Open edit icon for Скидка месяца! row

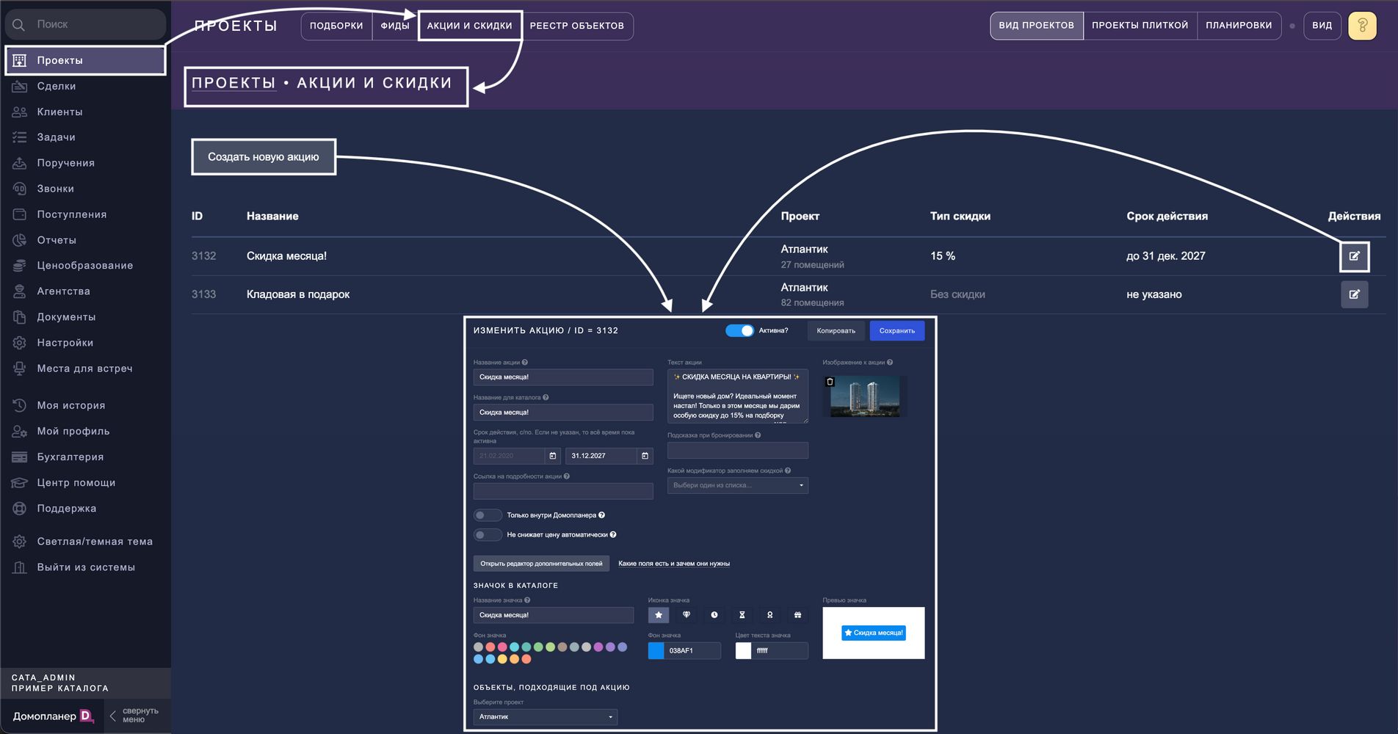(x=1354, y=256)
